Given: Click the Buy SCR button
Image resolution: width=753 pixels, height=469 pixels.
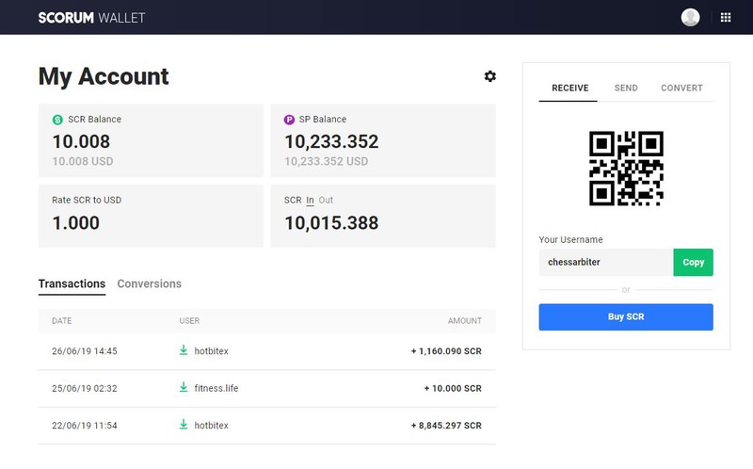Looking at the screenshot, I should pyautogui.click(x=626, y=316).
